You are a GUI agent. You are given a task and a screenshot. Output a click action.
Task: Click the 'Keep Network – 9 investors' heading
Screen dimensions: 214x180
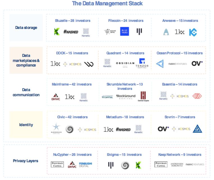180,154
